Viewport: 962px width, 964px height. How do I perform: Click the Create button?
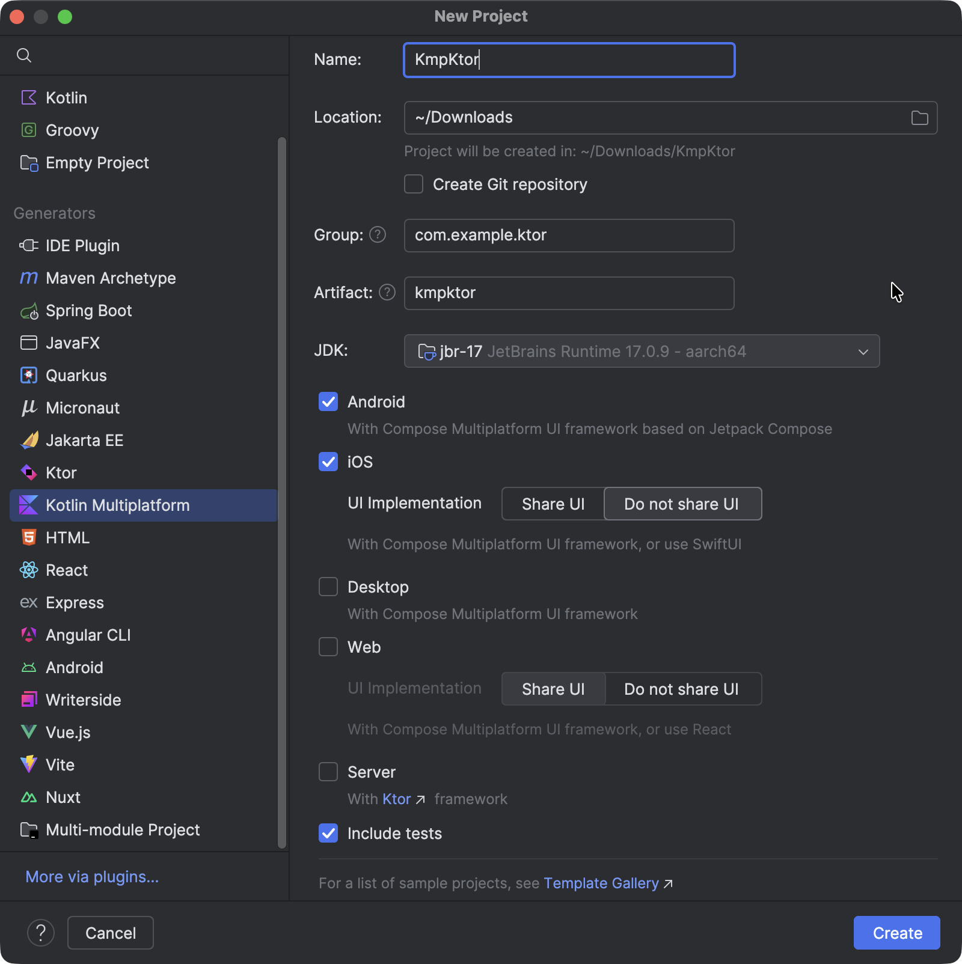(896, 932)
